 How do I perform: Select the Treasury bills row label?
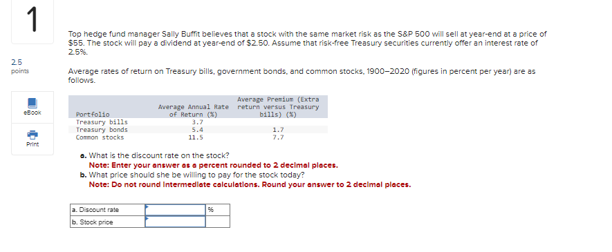coord(102,122)
